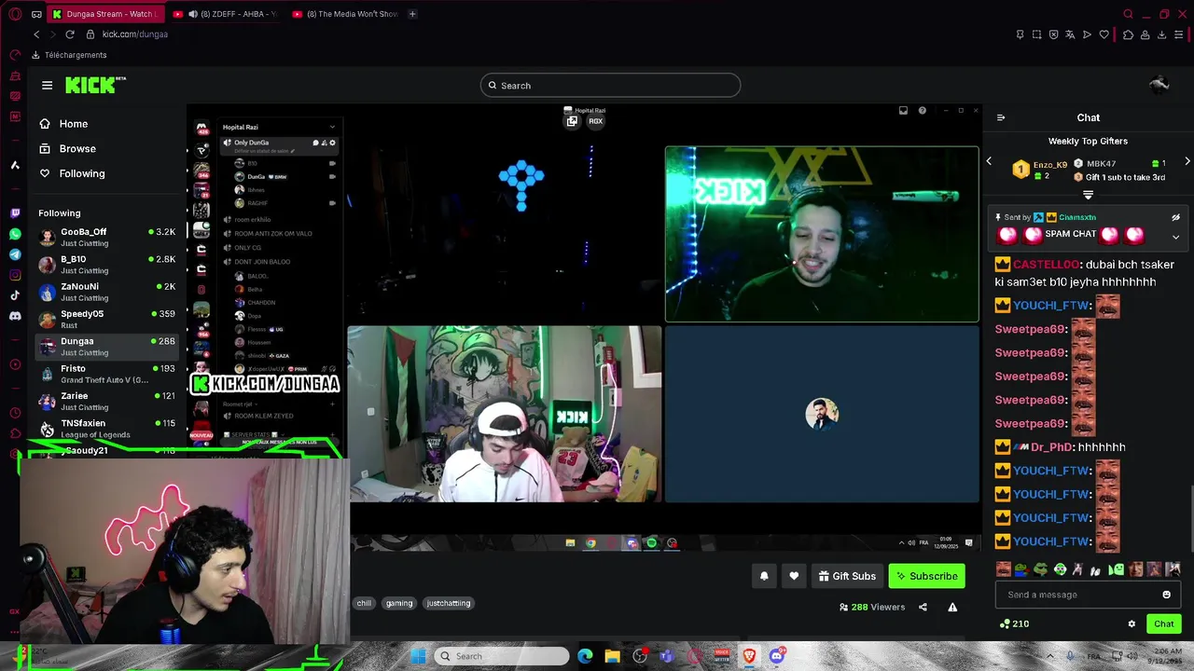Follow stream with heart button
This screenshot has width=1194, height=671.
coord(794,576)
